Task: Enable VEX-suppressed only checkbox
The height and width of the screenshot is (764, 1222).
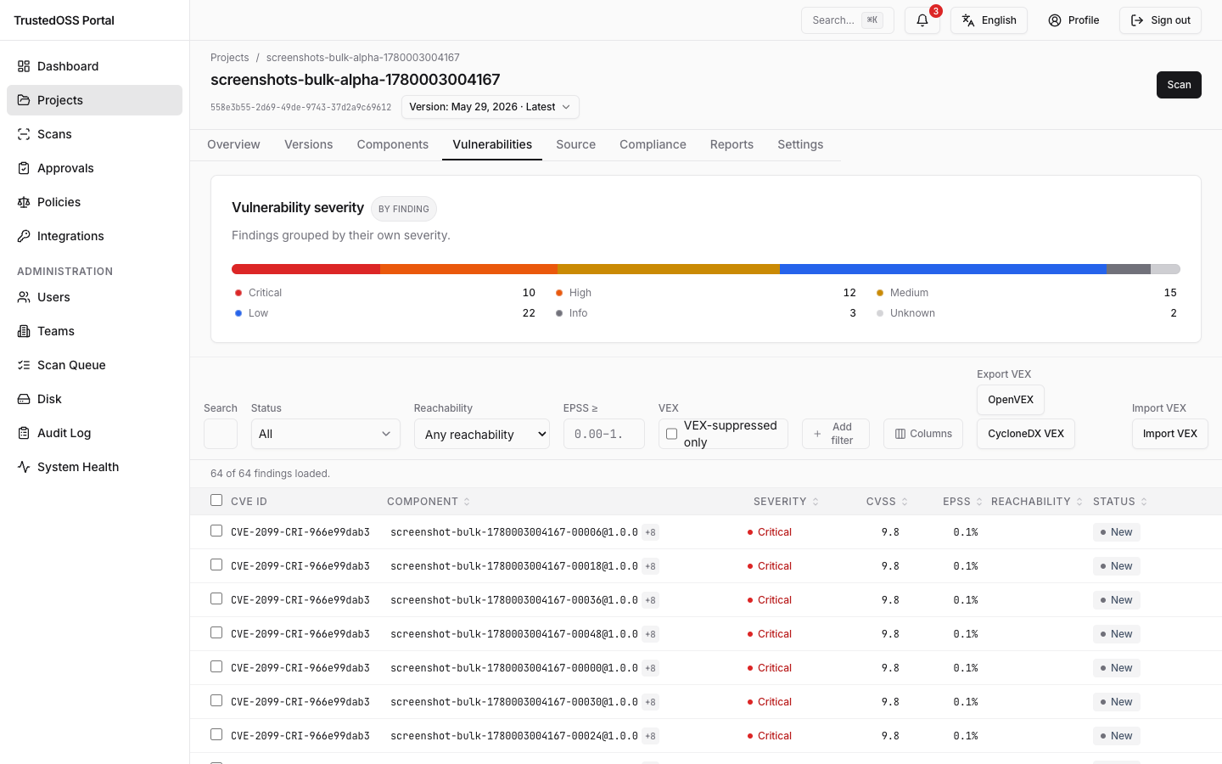Action: [x=671, y=434]
